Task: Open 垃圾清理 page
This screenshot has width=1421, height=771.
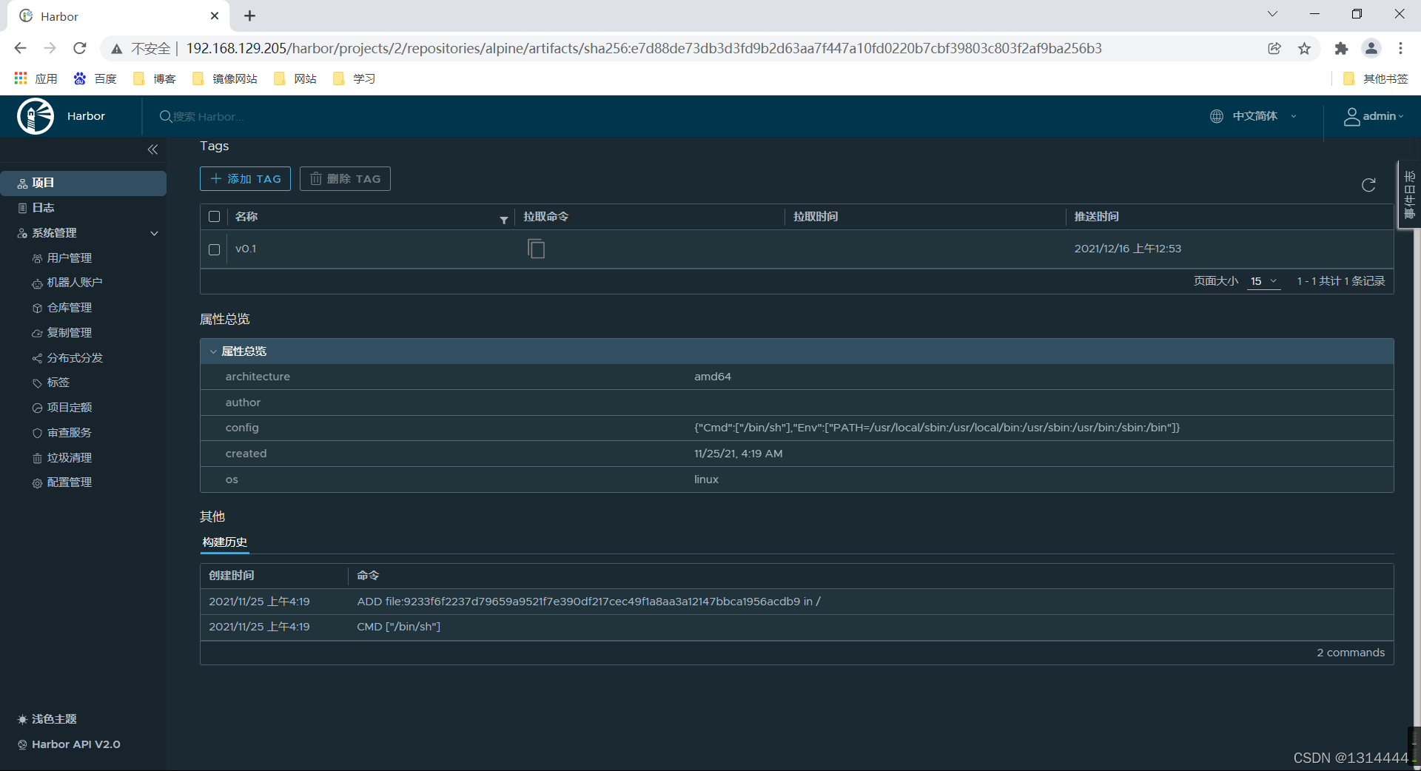Action: tap(69, 458)
